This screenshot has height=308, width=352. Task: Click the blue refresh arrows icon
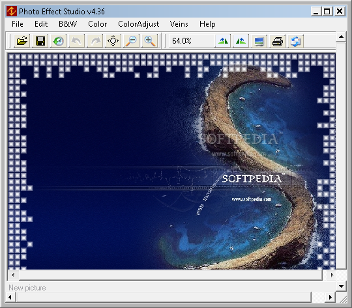click(x=296, y=41)
